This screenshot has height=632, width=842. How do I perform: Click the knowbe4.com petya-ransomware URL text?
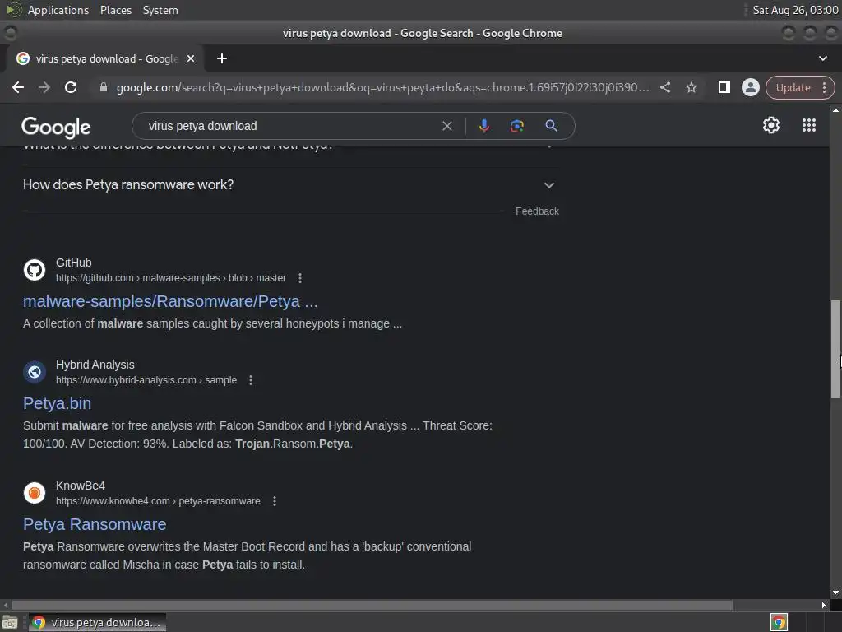point(158,501)
